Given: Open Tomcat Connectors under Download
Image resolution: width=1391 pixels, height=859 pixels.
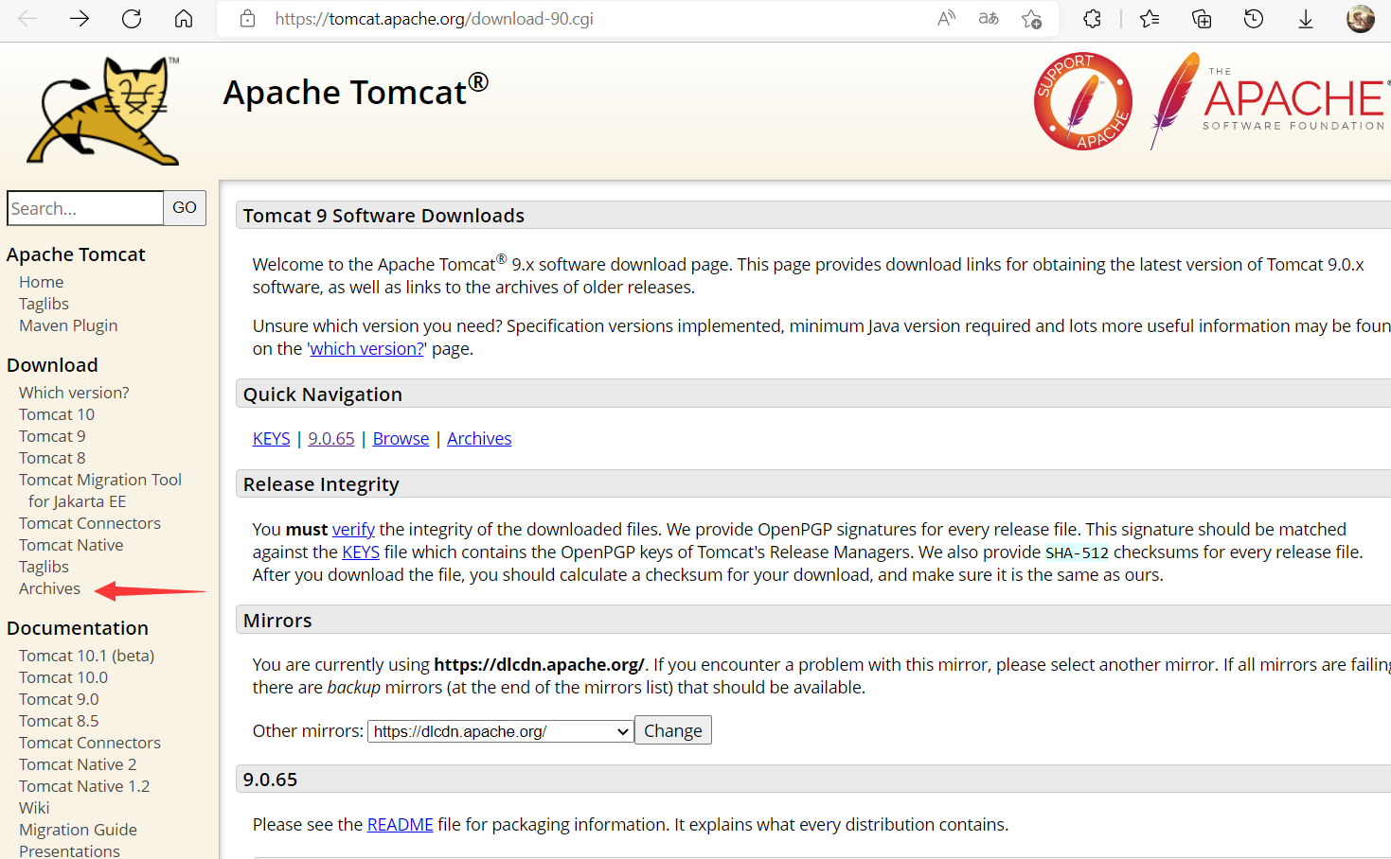Looking at the screenshot, I should click(90, 523).
